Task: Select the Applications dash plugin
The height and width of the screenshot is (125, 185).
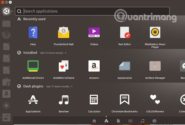Action: (x=33, y=100)
